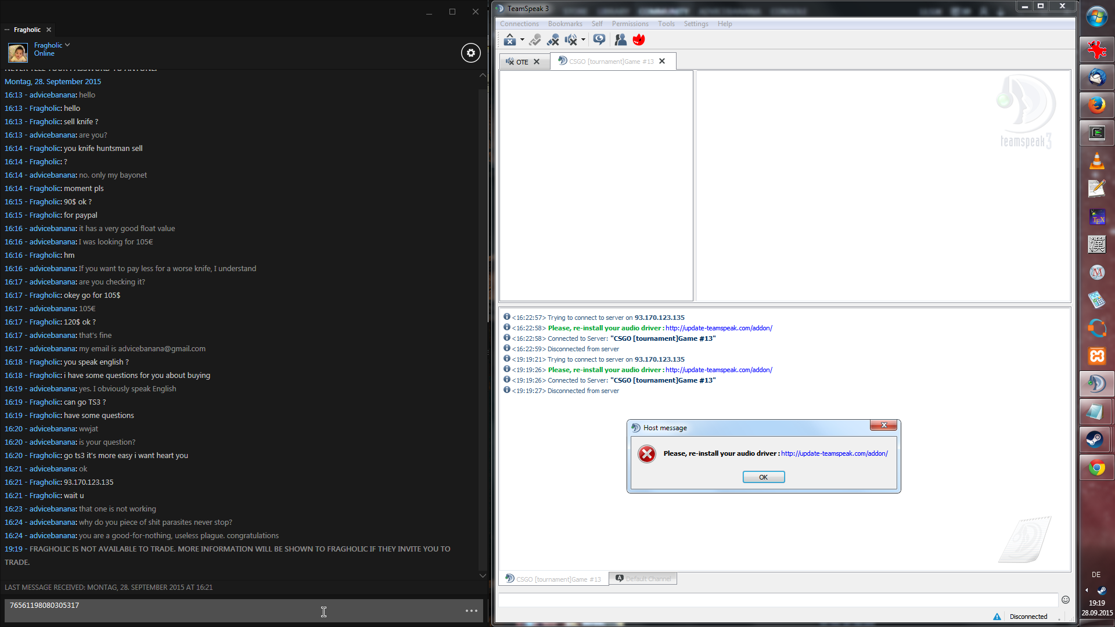Toggle the Mute Speakers toolbar icon
Screen dimensions: 1115x627
click(571, 39)
